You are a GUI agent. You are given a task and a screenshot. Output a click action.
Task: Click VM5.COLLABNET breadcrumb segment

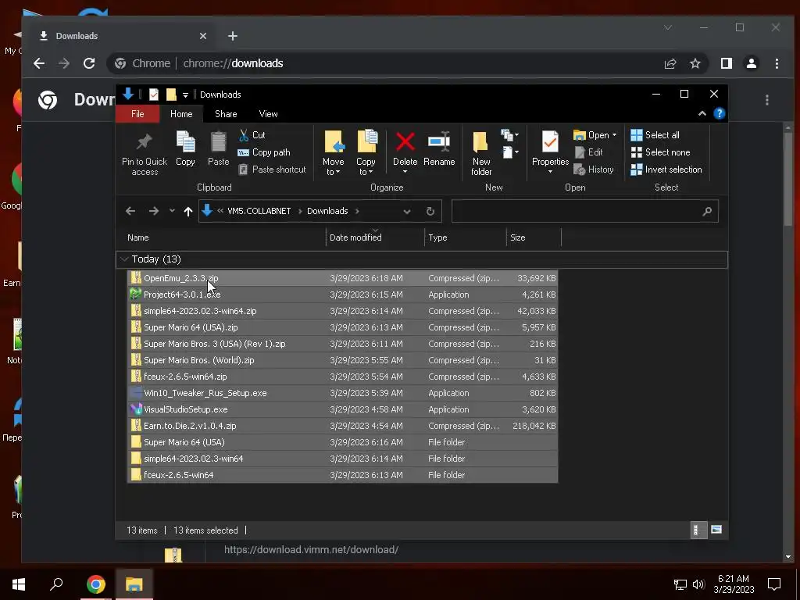point(259,211)
